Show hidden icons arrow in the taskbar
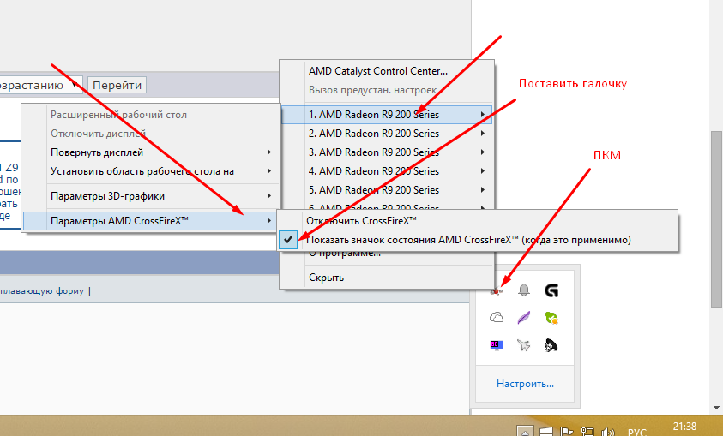Viewport: 723px width, 436px height. pos(525,431)
